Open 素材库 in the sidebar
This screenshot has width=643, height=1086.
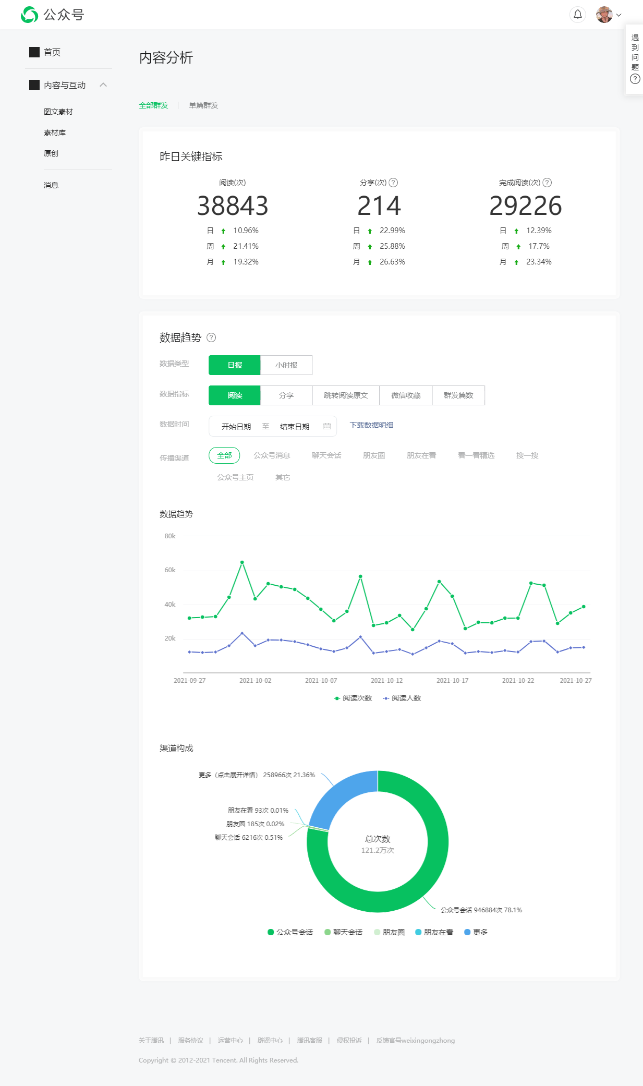tap(55, 132)
